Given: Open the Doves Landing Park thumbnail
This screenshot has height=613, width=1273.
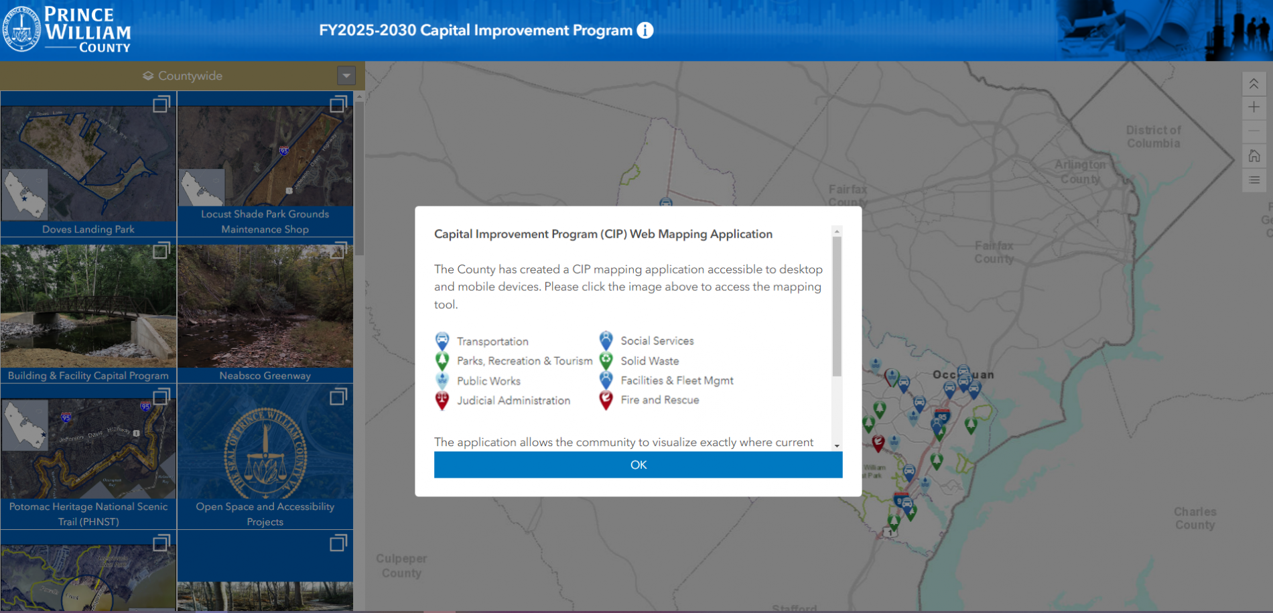Looking at the screenshot, I should pyautogui.click(x=88, y=163).
